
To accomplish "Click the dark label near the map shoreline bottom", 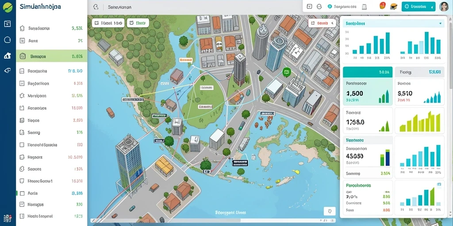I will point(240,163).
